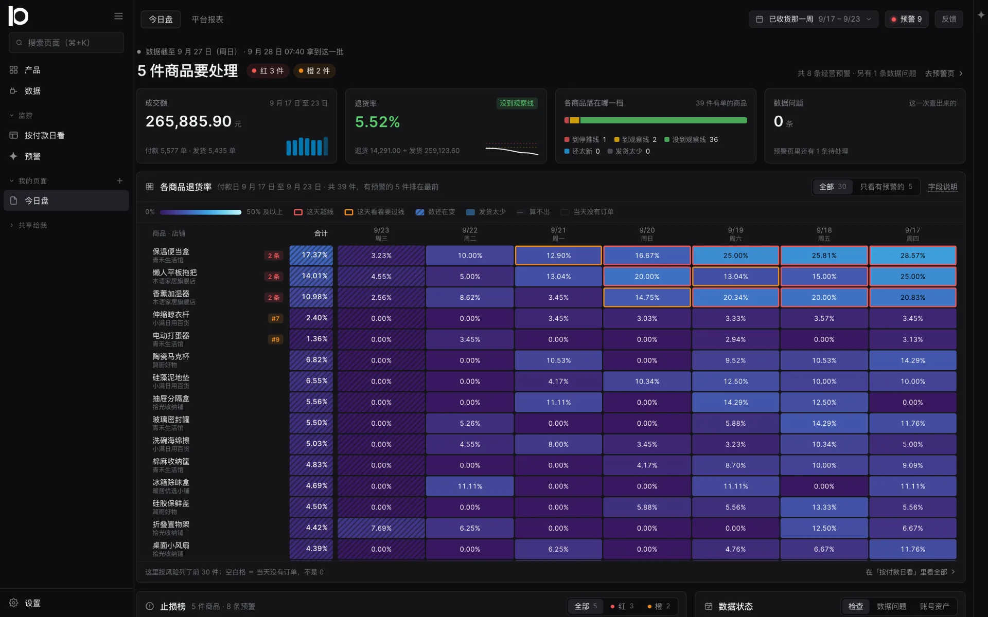Image resolution: width=988 pixels, height=617 pixels.
Task: Expand the 共享给我 sidebar section
Action: point(28,225)
